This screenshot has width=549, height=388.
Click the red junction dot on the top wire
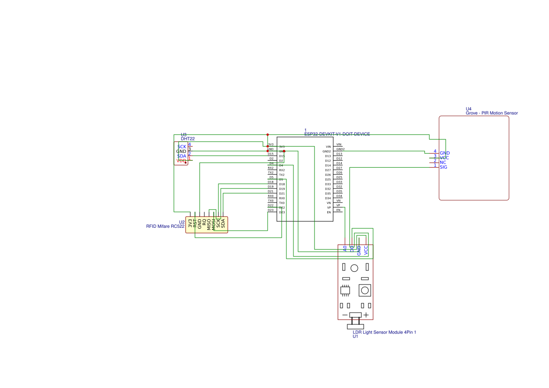click(268, 134)
